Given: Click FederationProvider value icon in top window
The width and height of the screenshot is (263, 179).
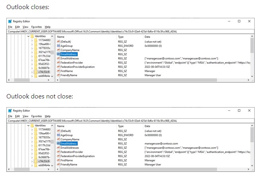Looking at the screenshot, I should [x=59, y=63].
